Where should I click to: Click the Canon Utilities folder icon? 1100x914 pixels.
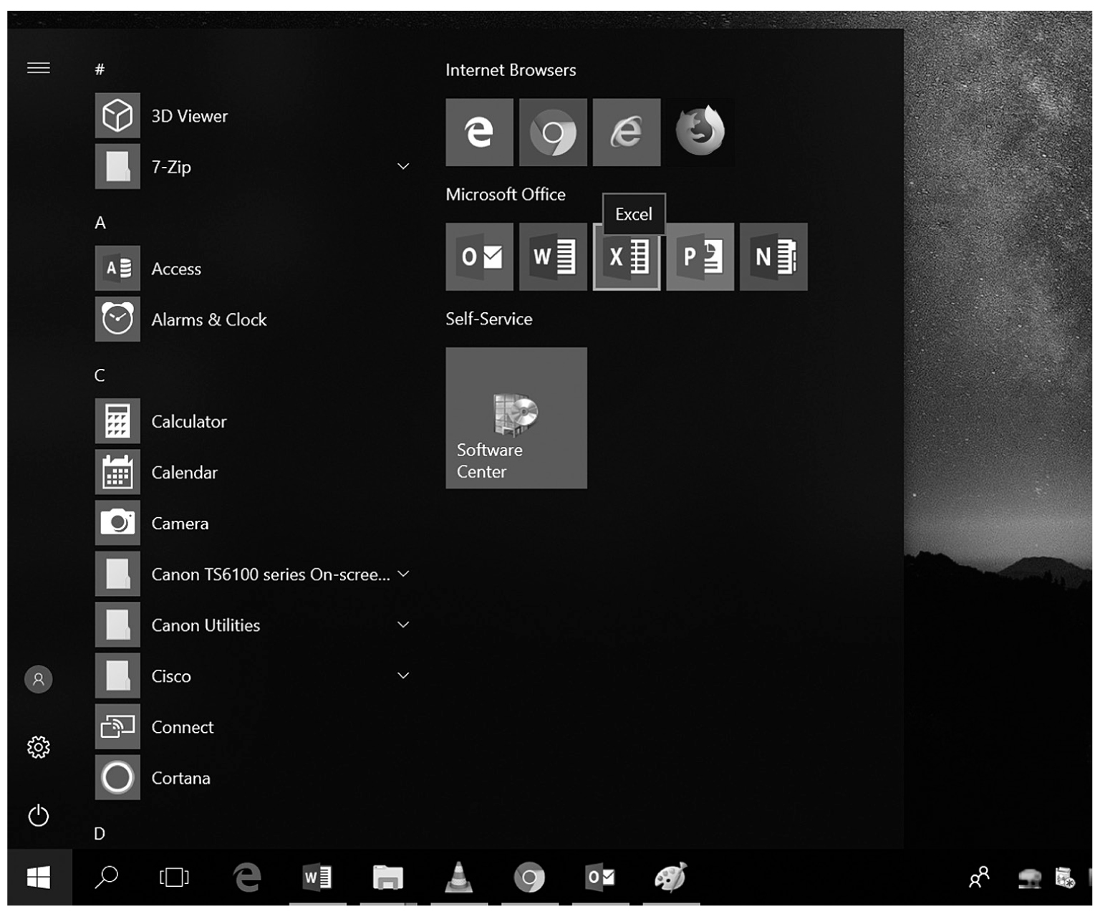[117, 625]
